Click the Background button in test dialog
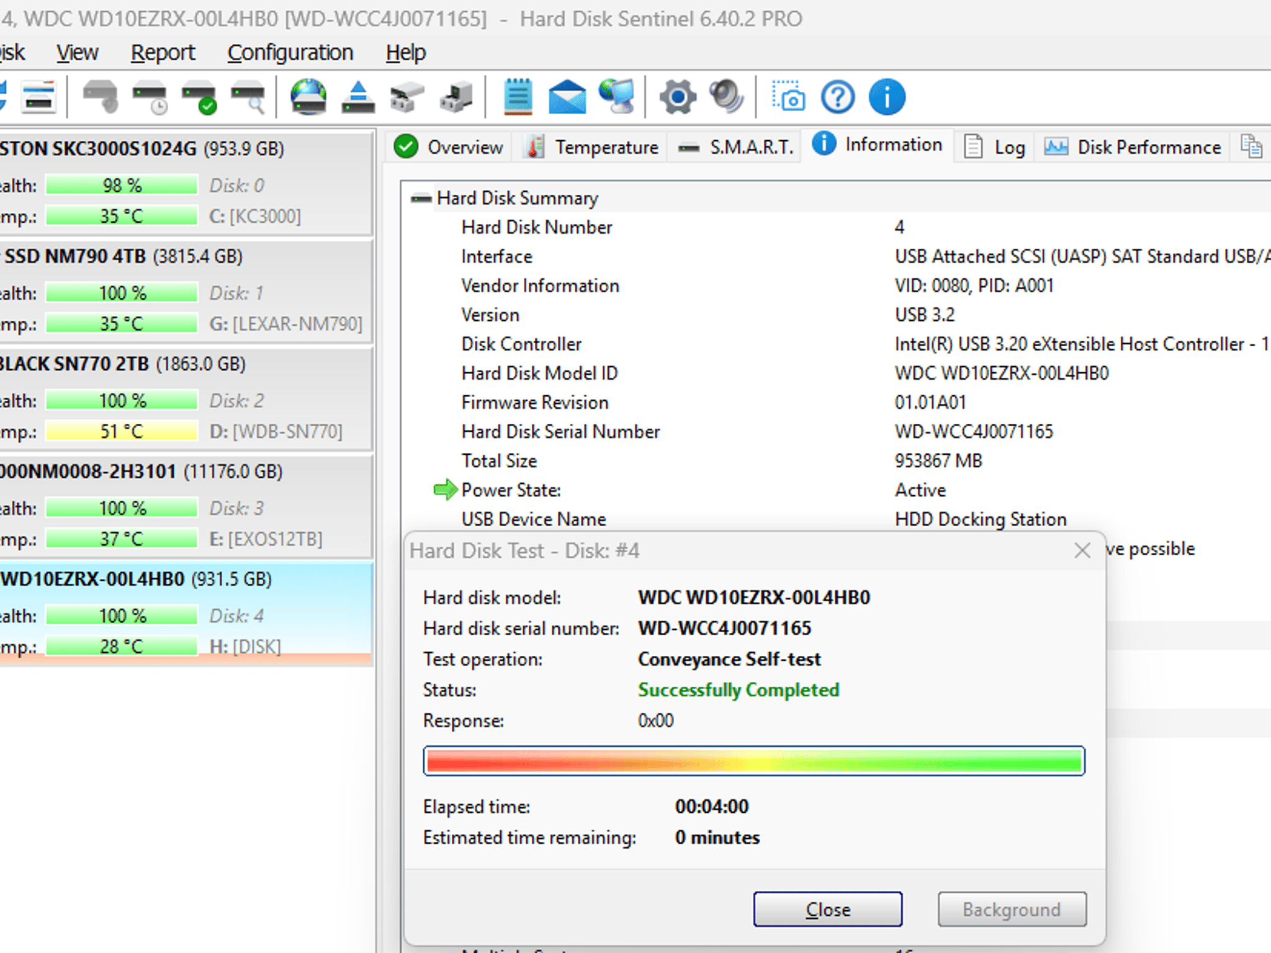Viewport: 1271px width, 953px height. (x=1012, y=909)
